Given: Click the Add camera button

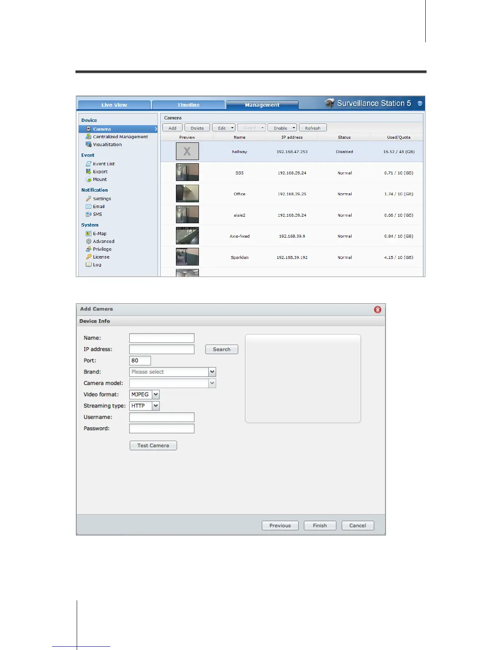Looking at the screenshot, I should (172, 128).
